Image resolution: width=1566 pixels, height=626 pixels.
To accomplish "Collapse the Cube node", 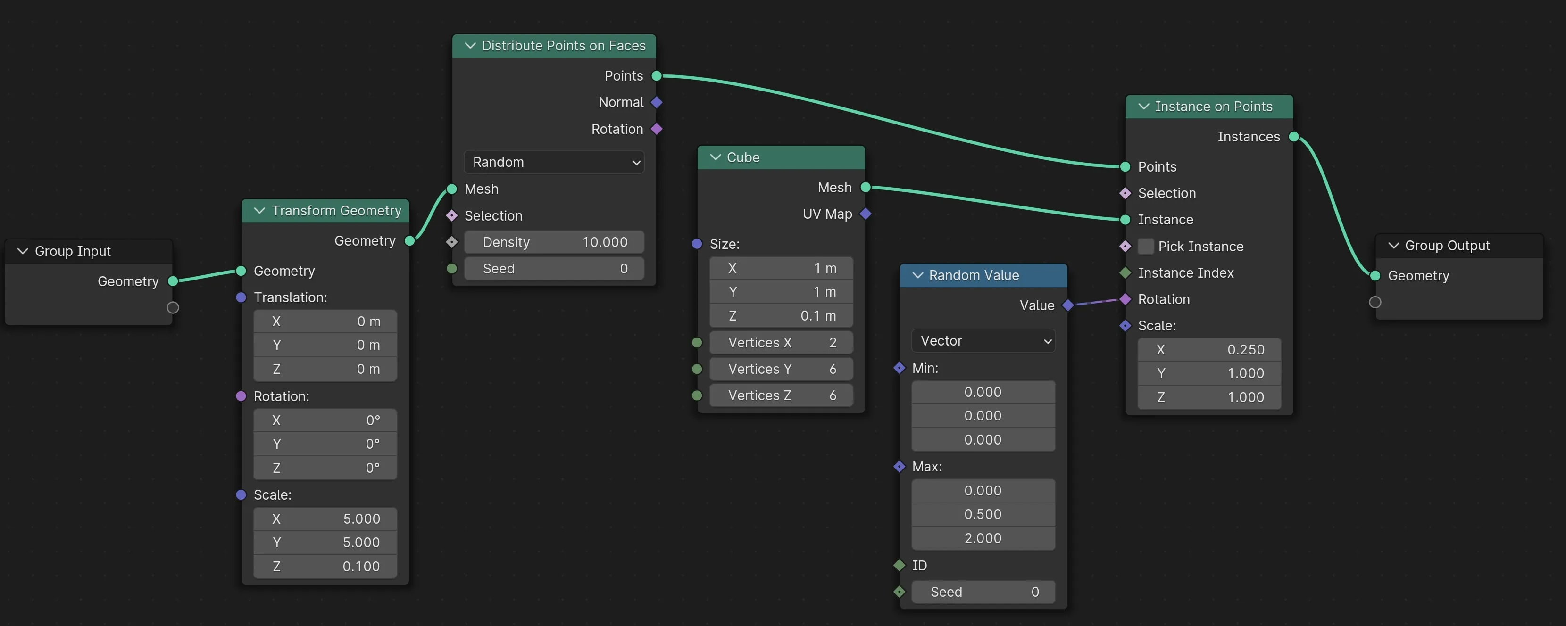I will (715, 157).
